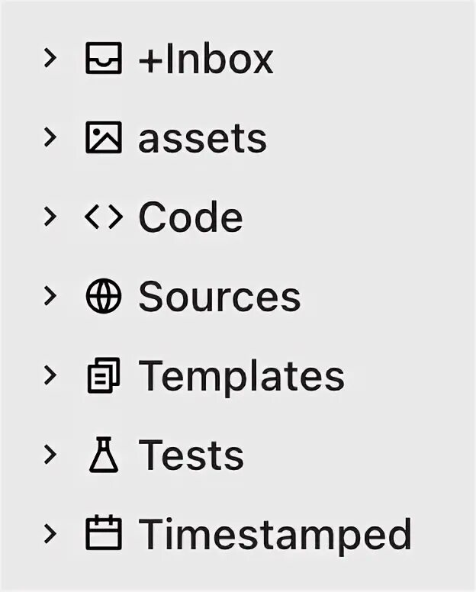The width and height of the screenshot is (476, 592).
Task: Click the flask icon next to Tests
Action: 103,455
